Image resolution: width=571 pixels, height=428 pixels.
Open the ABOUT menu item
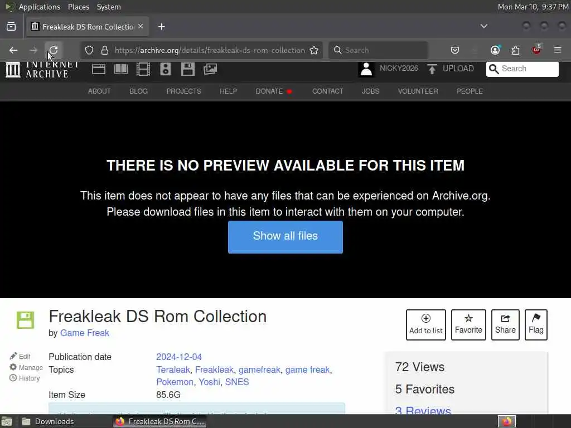click(99, 91)
